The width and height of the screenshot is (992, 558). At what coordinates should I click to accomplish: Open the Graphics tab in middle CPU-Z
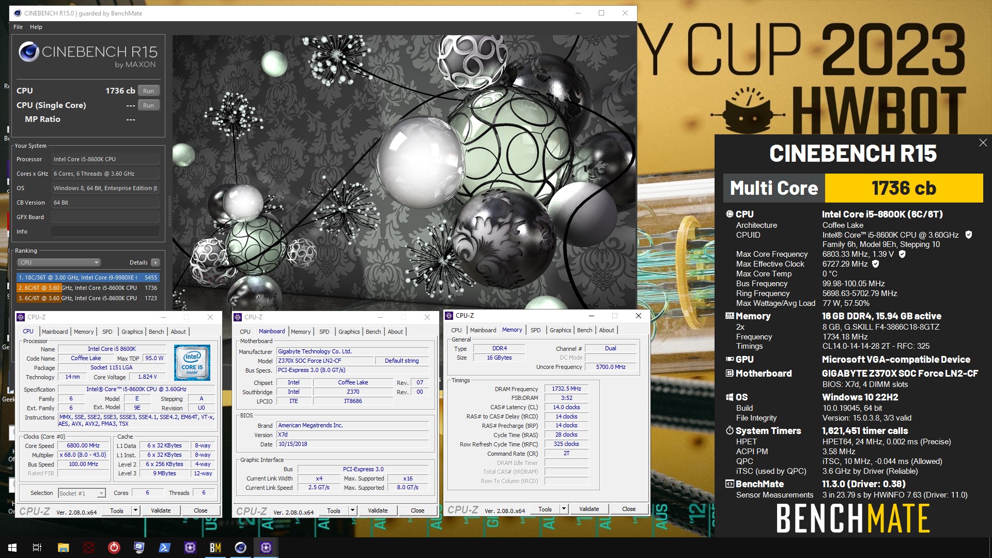(x=349, y=332)
